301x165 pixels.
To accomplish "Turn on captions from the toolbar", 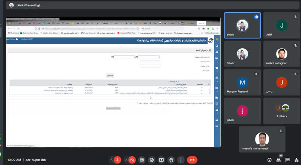I will pos(142,160).
